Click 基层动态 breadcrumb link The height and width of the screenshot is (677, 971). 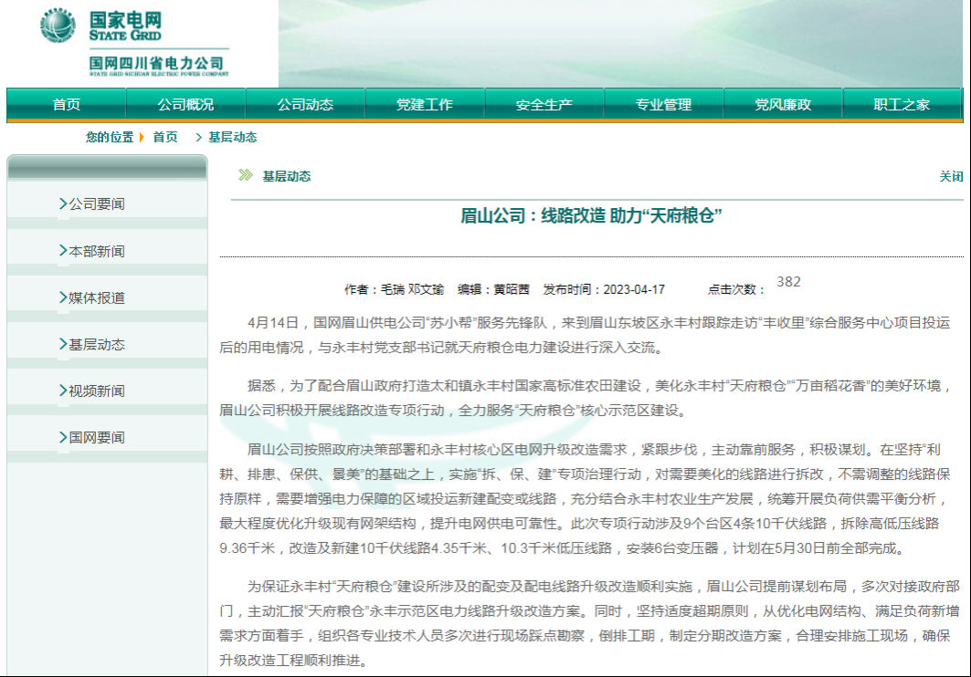click(x=232, y=138)
